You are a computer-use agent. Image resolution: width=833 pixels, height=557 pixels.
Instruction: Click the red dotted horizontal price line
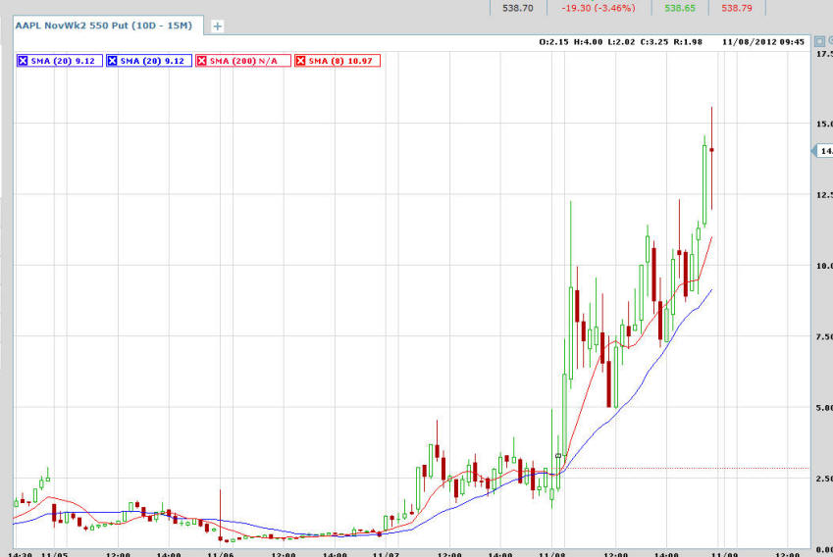click(x=687, y=468)
